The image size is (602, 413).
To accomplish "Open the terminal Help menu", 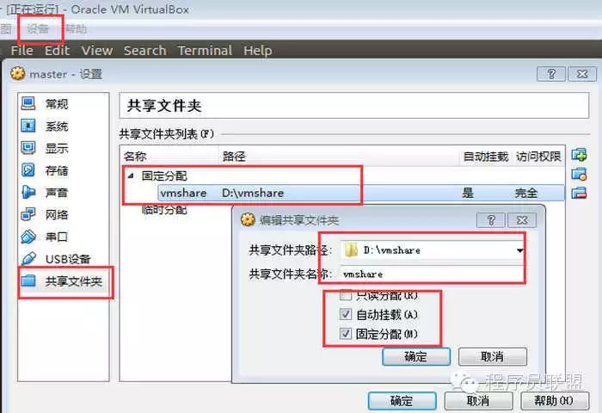I will tap(258, 50).
